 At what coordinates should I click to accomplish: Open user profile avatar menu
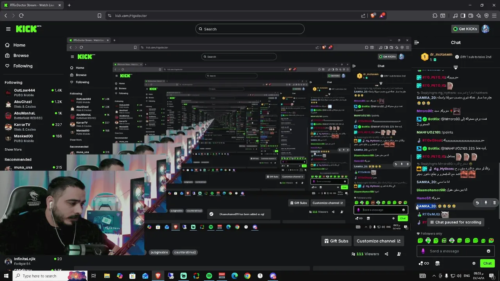point(486,29)
